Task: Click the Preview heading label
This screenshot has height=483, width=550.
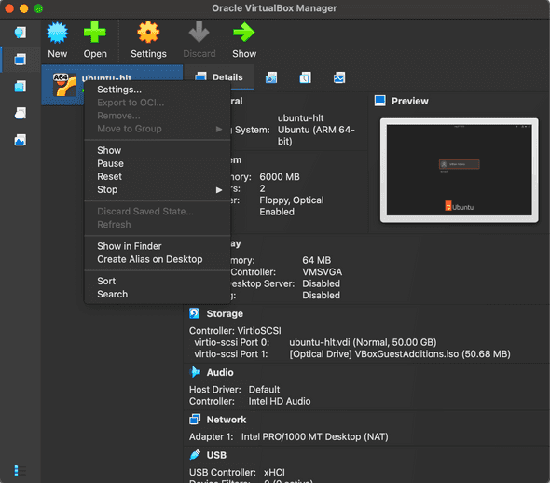Action: pos(409,101)
